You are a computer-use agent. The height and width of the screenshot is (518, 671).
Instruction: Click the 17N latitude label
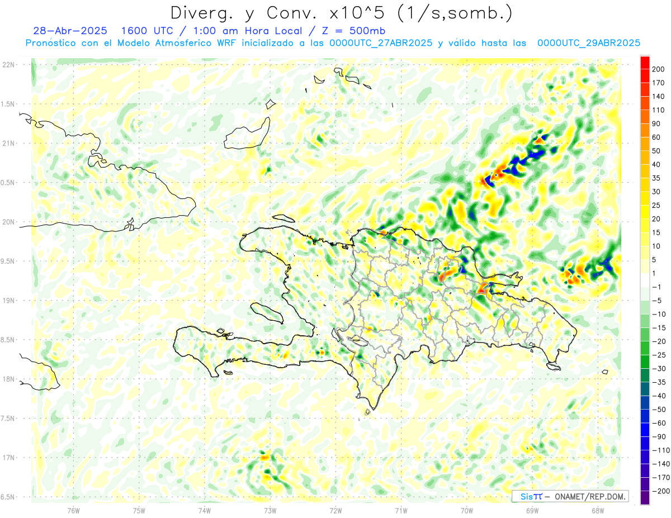coord(8,458)
